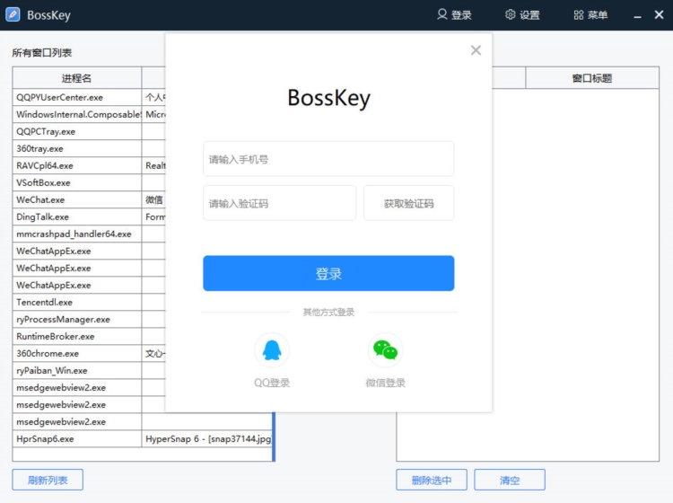Click the 进程名 column header
The height and width of the screenshot is (503, 673).
pyautogui.click(x=76, y=78)
